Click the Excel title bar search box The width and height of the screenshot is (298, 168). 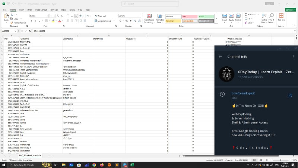tap(150, 4)
